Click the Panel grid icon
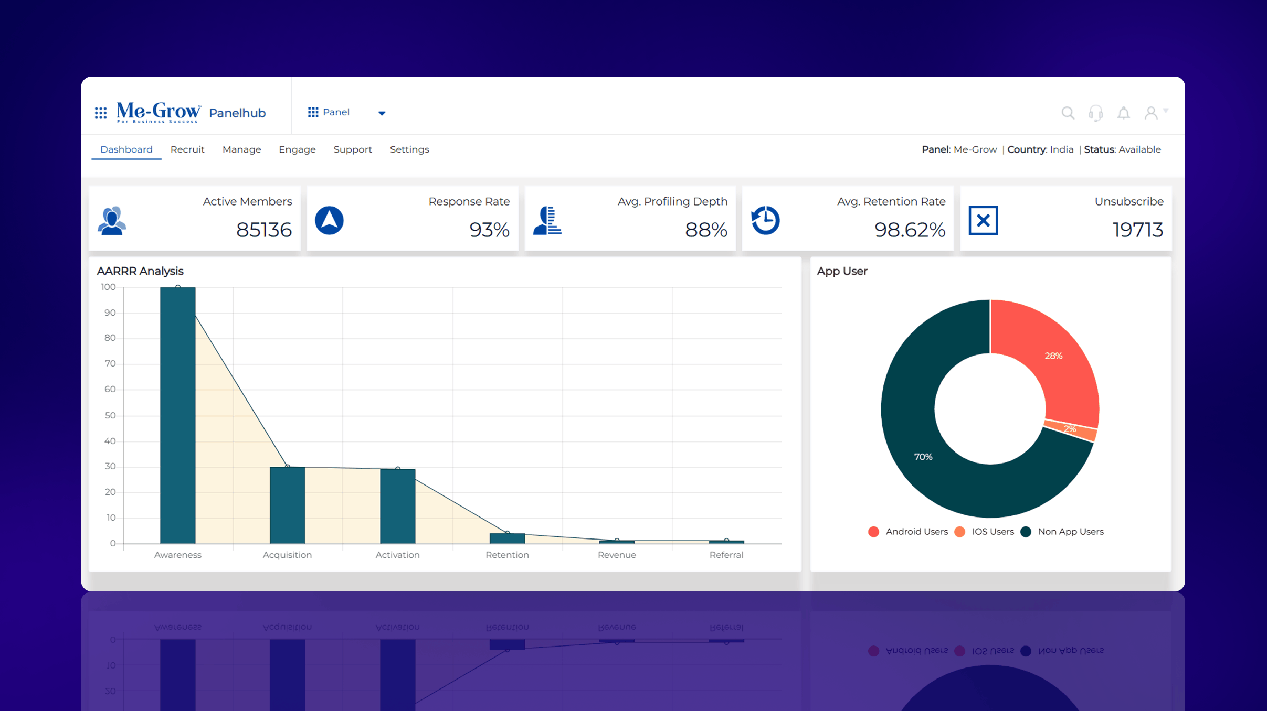1267x711 pixels. click(313, 112)
